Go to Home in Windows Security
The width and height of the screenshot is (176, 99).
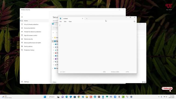34,21
